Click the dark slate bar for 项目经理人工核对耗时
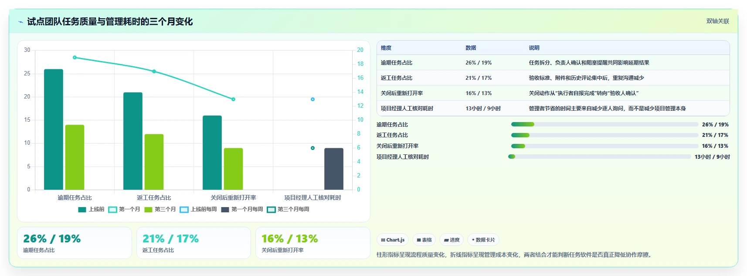 tap(334, 169)
